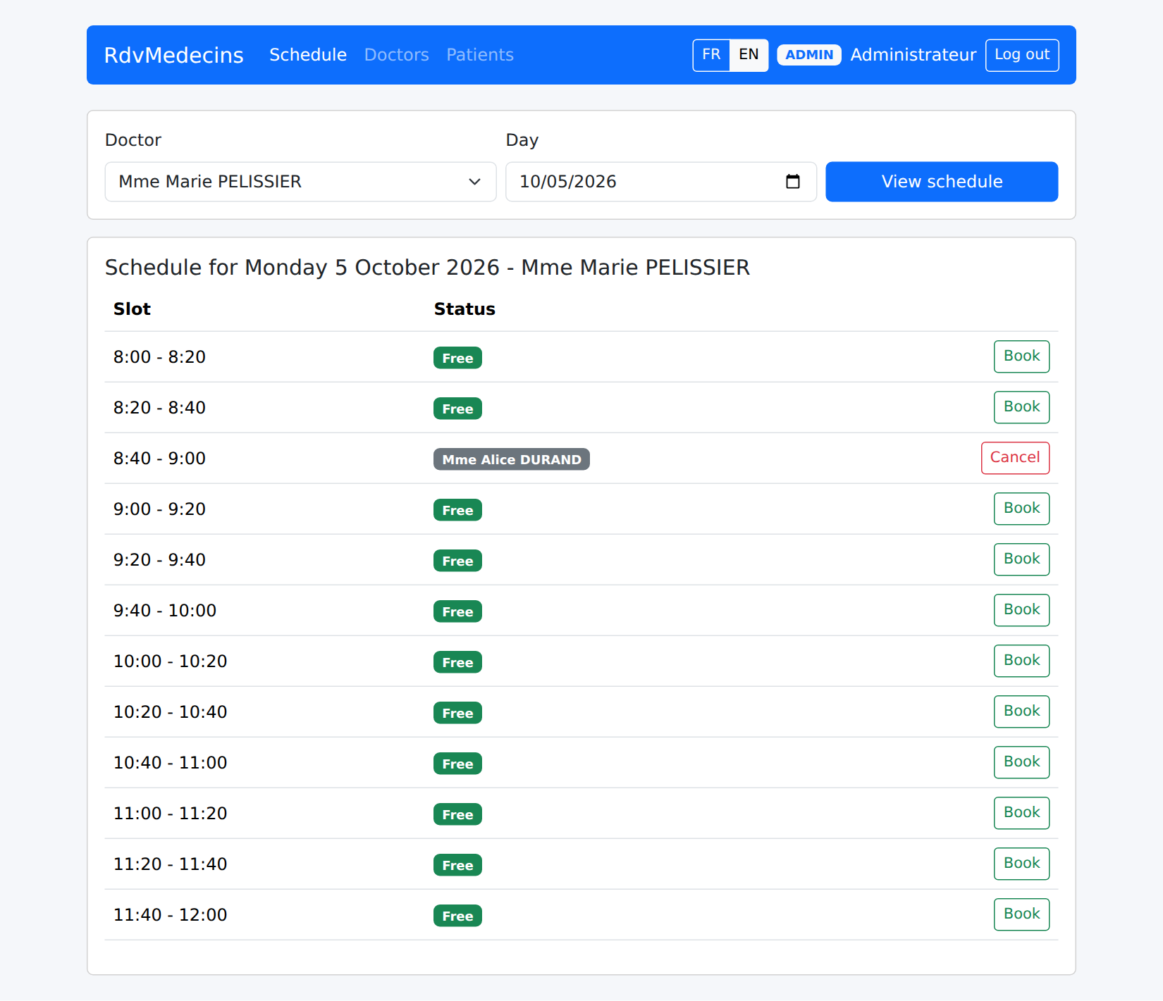Open the calendar picker icon in Day field
The width and height of the screenshot is (1163, 1001).
[793, 182]
